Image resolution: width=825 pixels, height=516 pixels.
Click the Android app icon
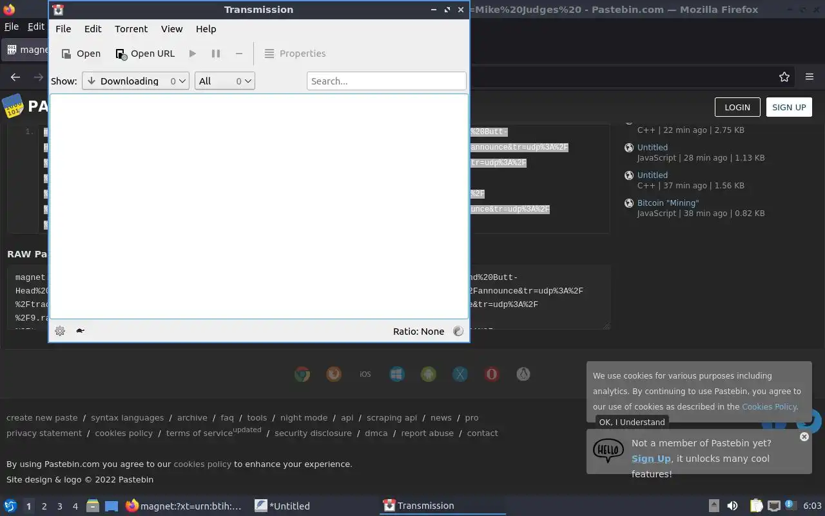pos(429,374)
